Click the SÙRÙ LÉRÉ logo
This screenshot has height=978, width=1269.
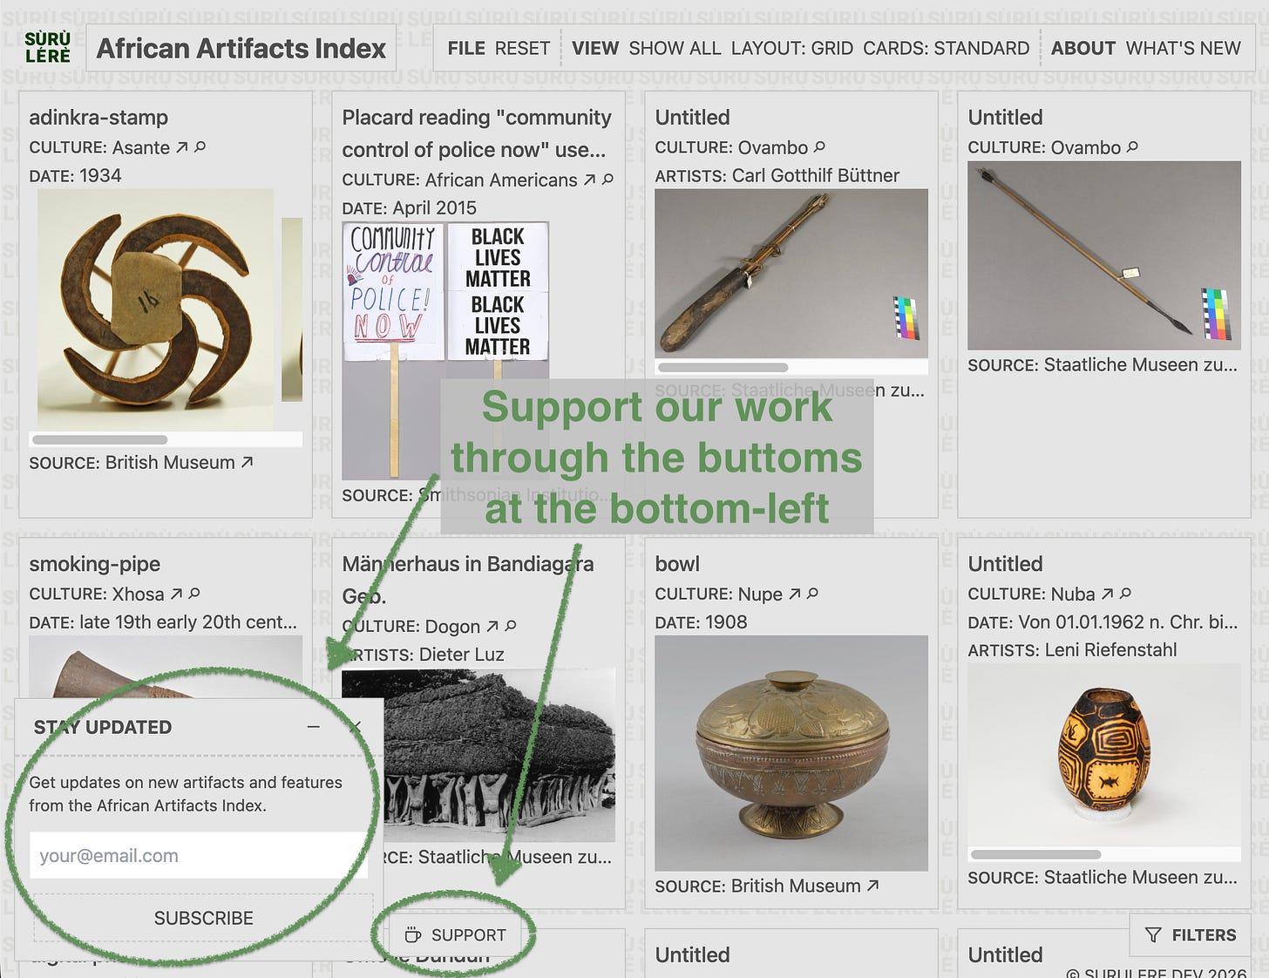(47, 47)
